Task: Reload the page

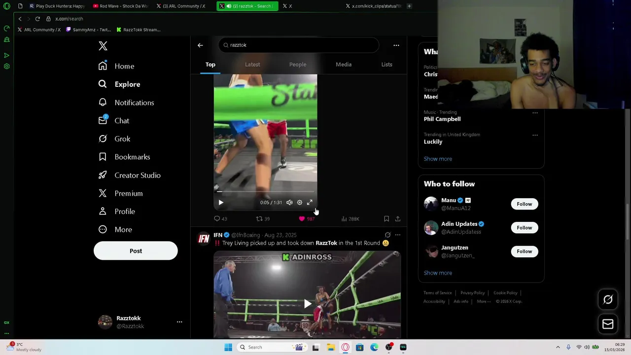Action: [37, 19]
